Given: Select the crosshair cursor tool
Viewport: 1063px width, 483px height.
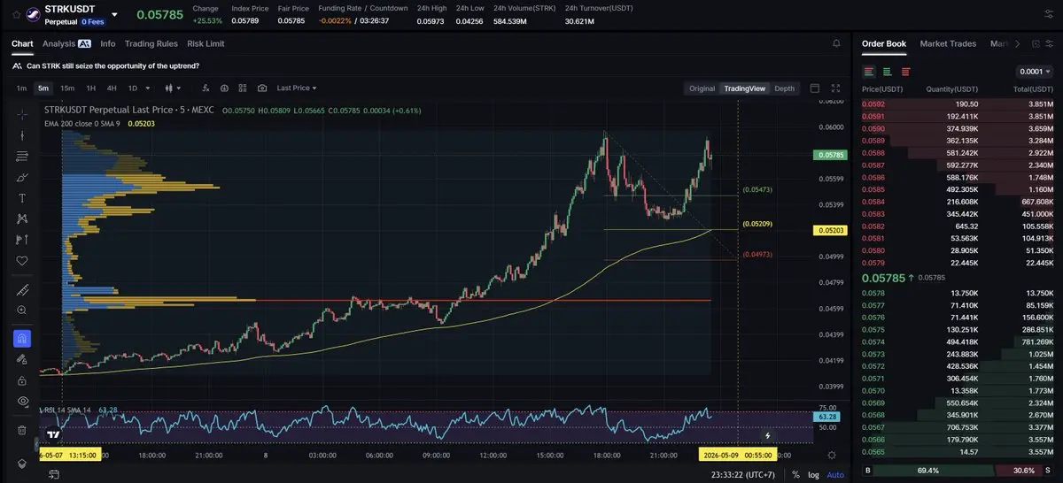Looking at the screenshot, I should [22, 114].
